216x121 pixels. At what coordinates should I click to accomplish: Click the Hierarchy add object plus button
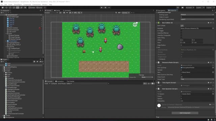2,13
